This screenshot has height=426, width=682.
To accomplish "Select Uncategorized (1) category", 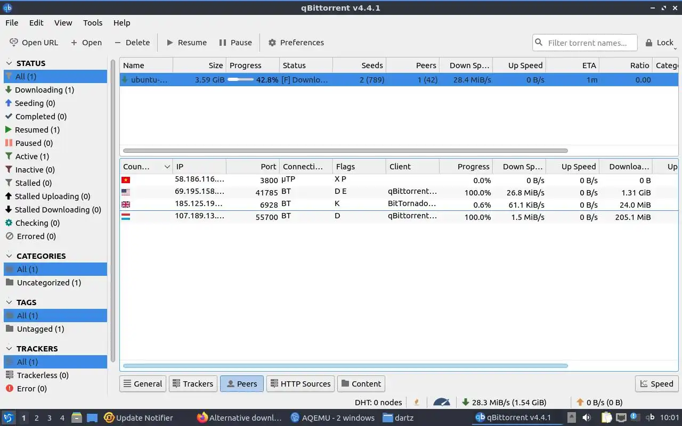I will 55,283.
